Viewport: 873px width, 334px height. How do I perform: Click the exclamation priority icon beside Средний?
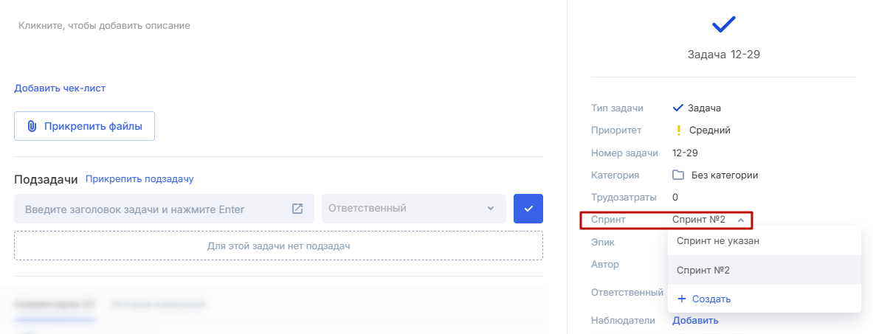(x=678, y=131)
